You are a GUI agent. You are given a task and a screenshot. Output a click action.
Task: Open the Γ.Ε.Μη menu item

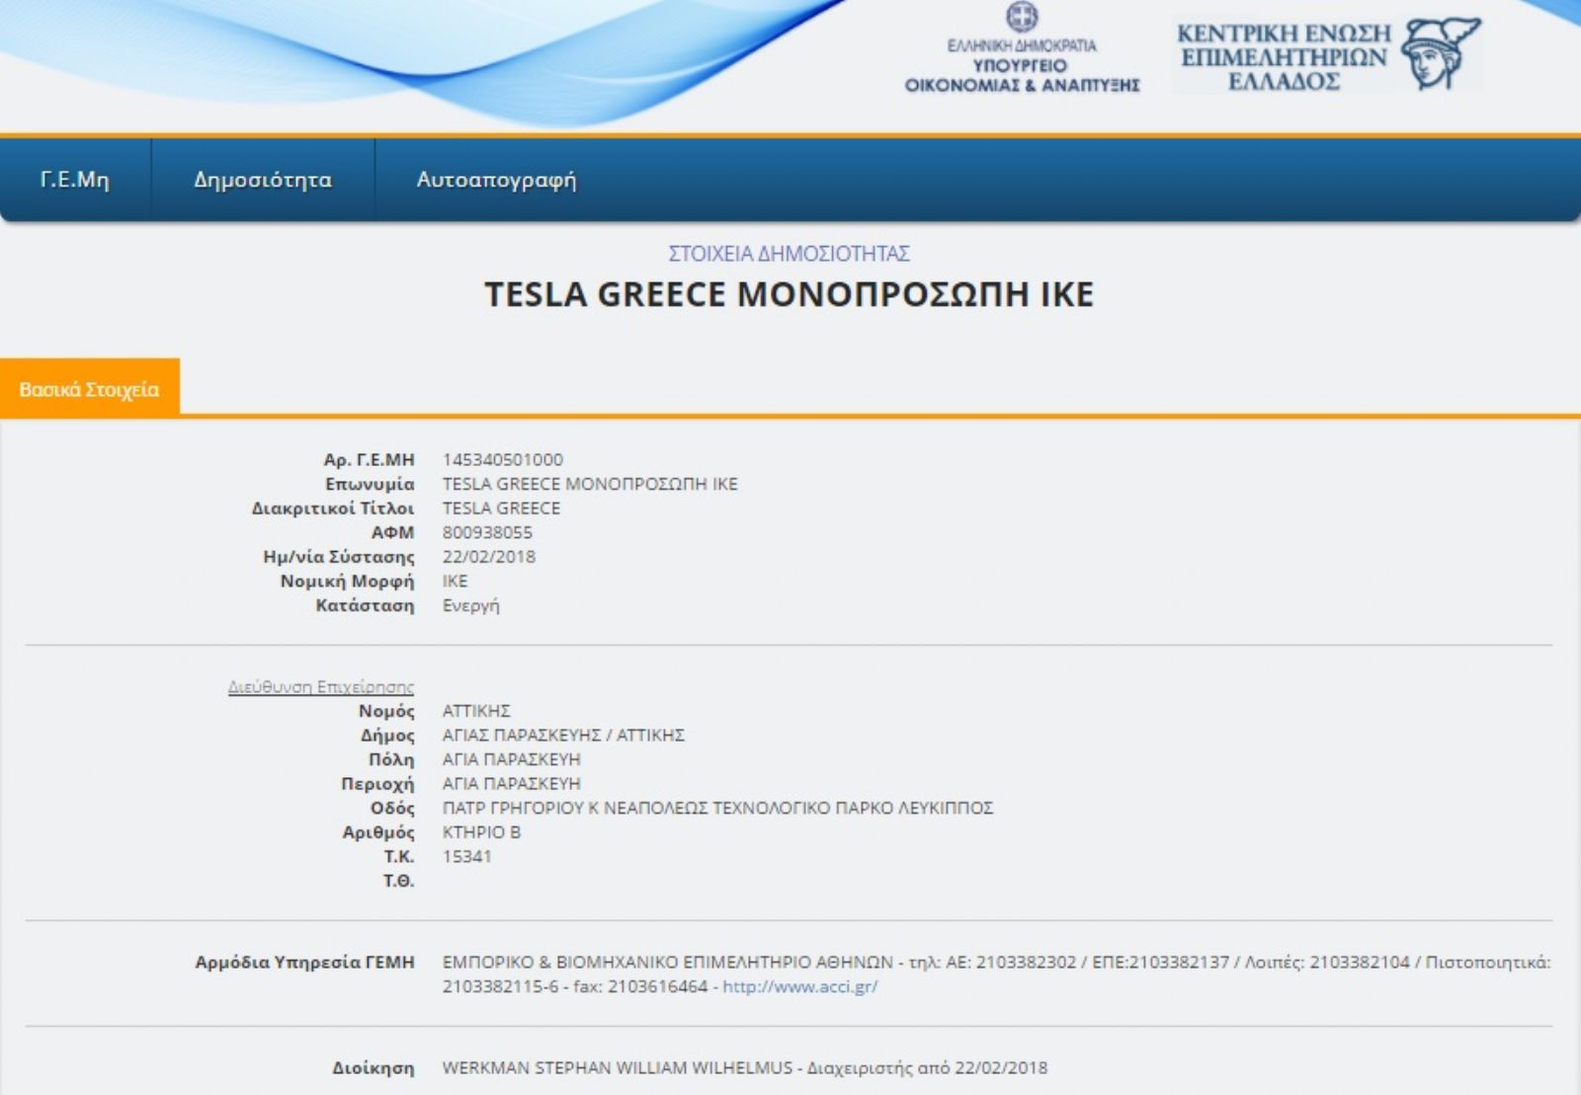pyautogui.click(x=75, y=180)
